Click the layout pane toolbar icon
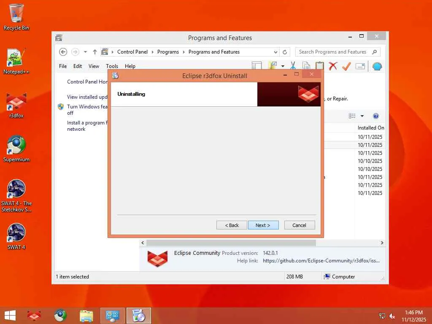Screen dimensions: 432x324 [256, 66]
